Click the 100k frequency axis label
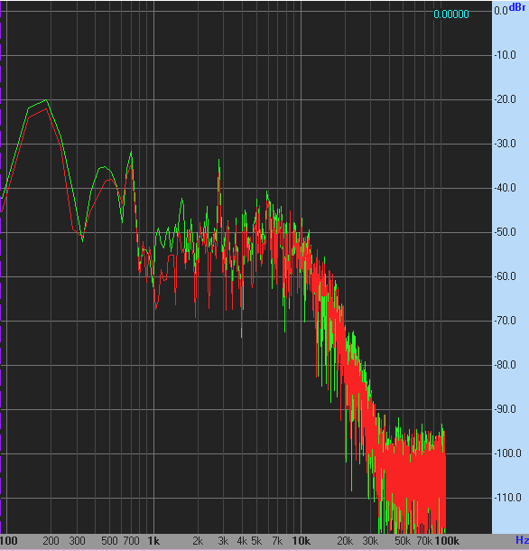This screenshot has height=551, width=529. (x=447, y=541)
